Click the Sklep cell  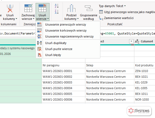(110, 65)
